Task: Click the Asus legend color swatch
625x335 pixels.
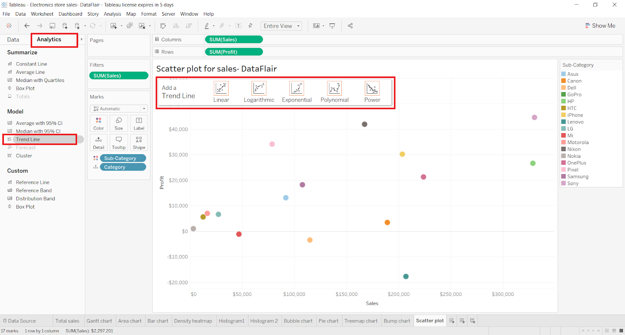Action: tap(564, 74)
